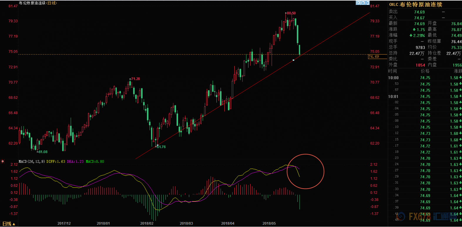Click the 71.28 peak price label
Screen dimensions: 462x227
pos(135,79)
